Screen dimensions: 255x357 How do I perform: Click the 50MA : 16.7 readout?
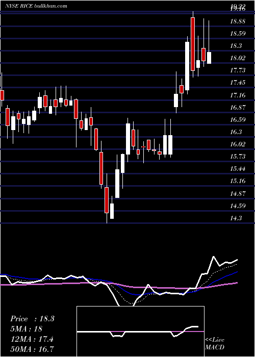(32, 349)
